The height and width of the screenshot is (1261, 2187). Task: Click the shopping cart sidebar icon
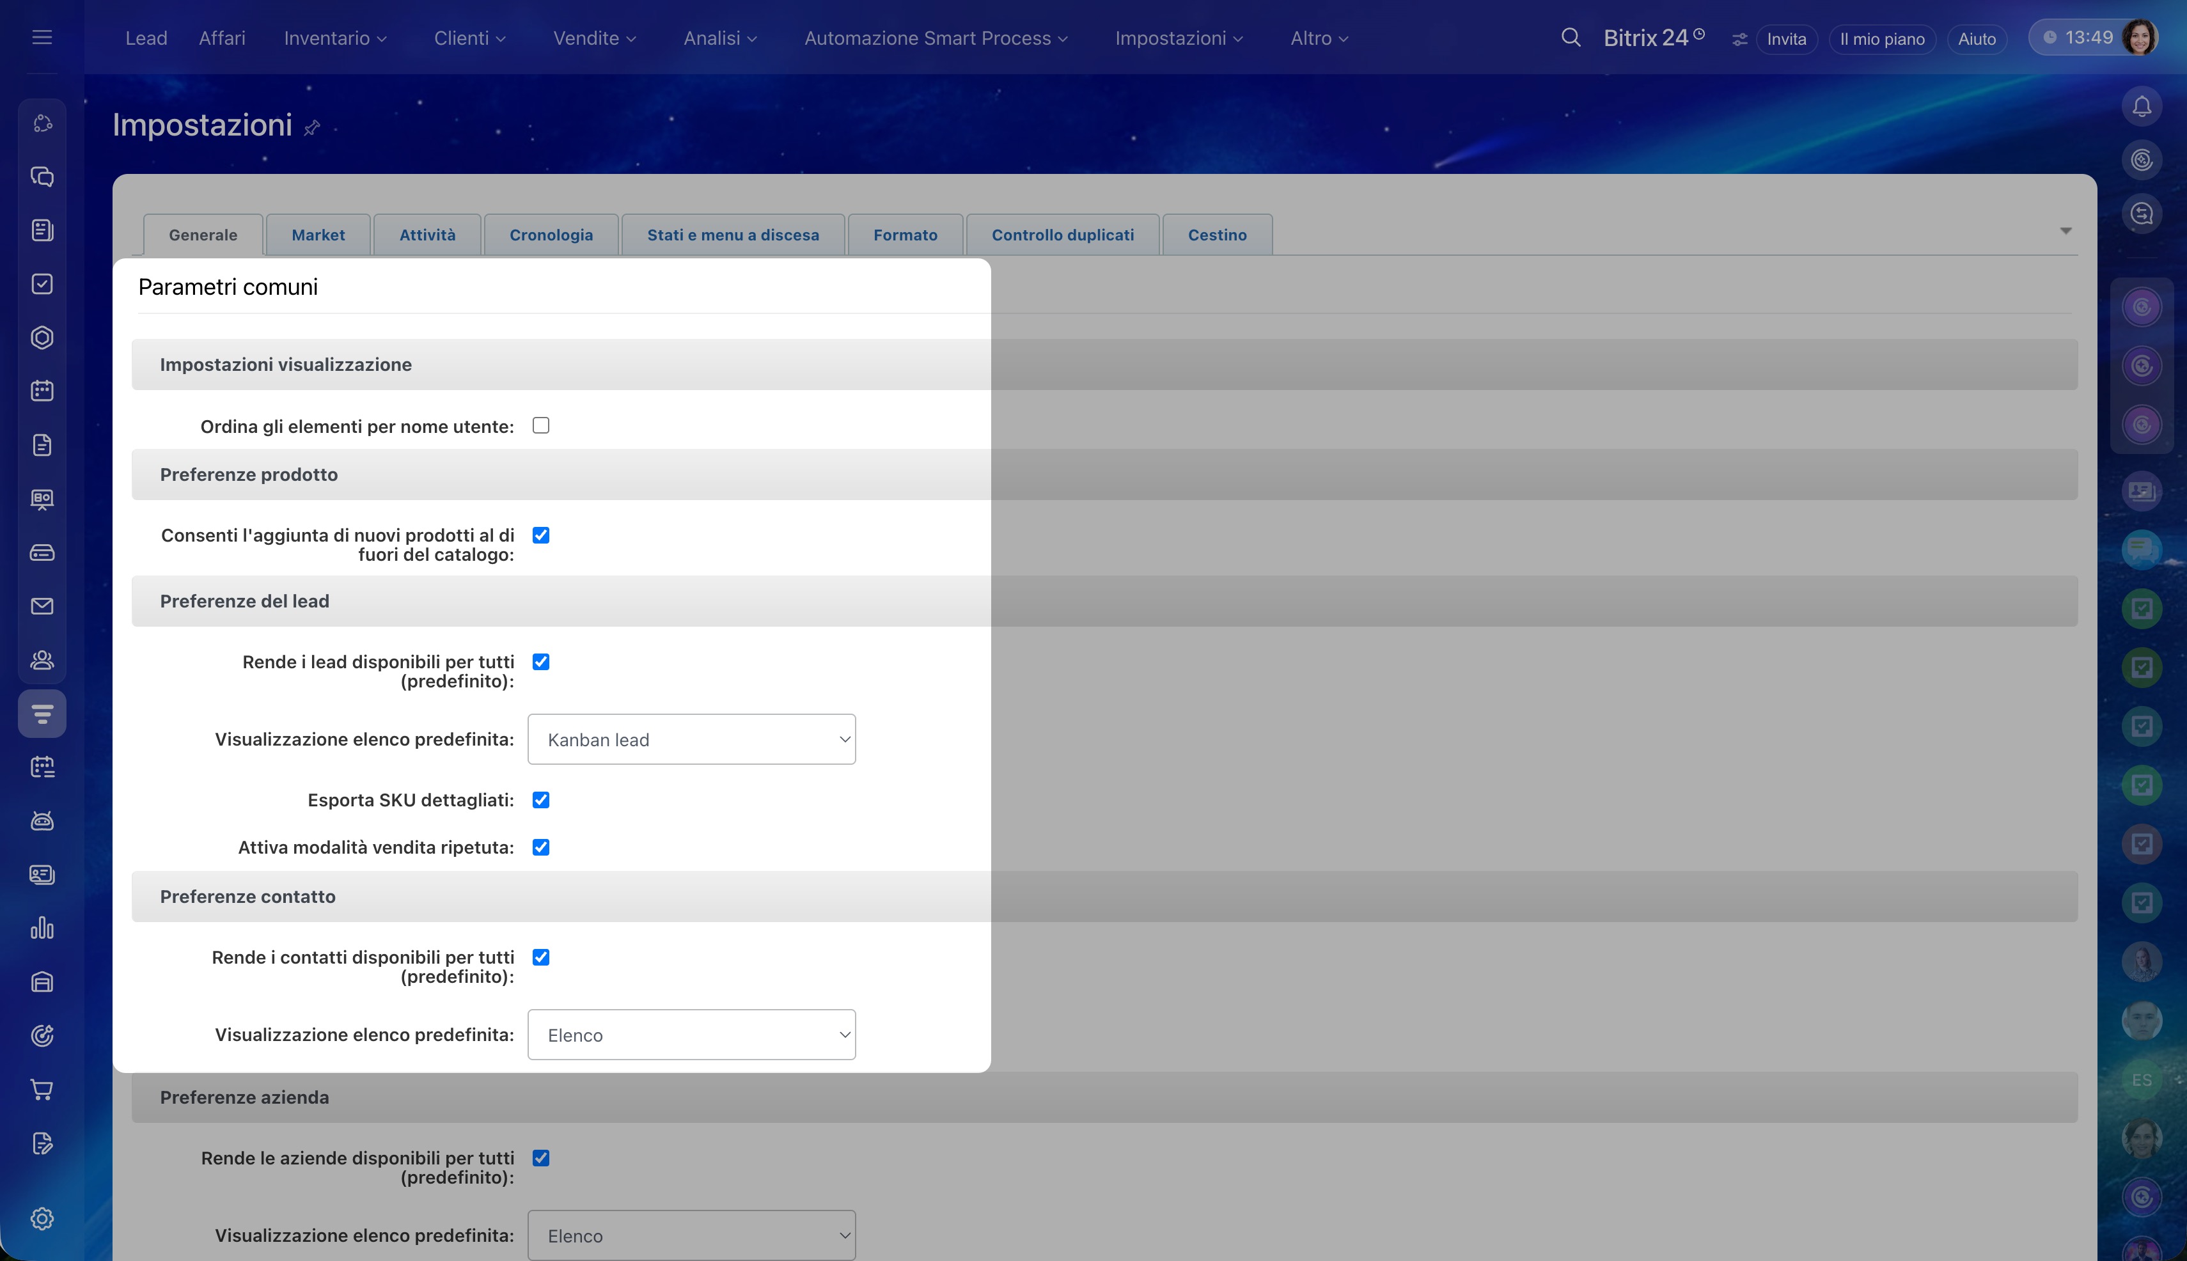pos(42,1090)
